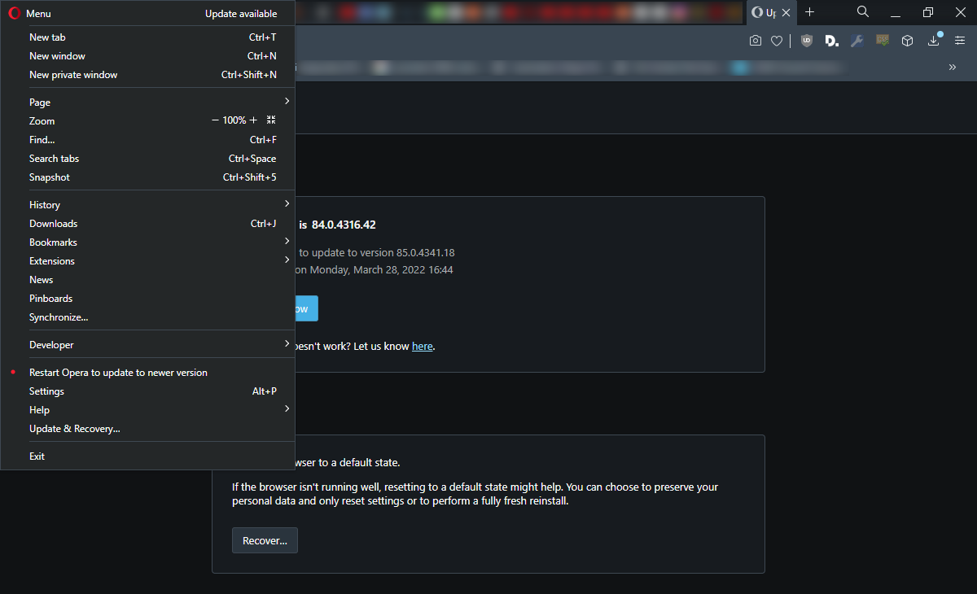Expand the Bookmarks submenu

tap(147, 242)
